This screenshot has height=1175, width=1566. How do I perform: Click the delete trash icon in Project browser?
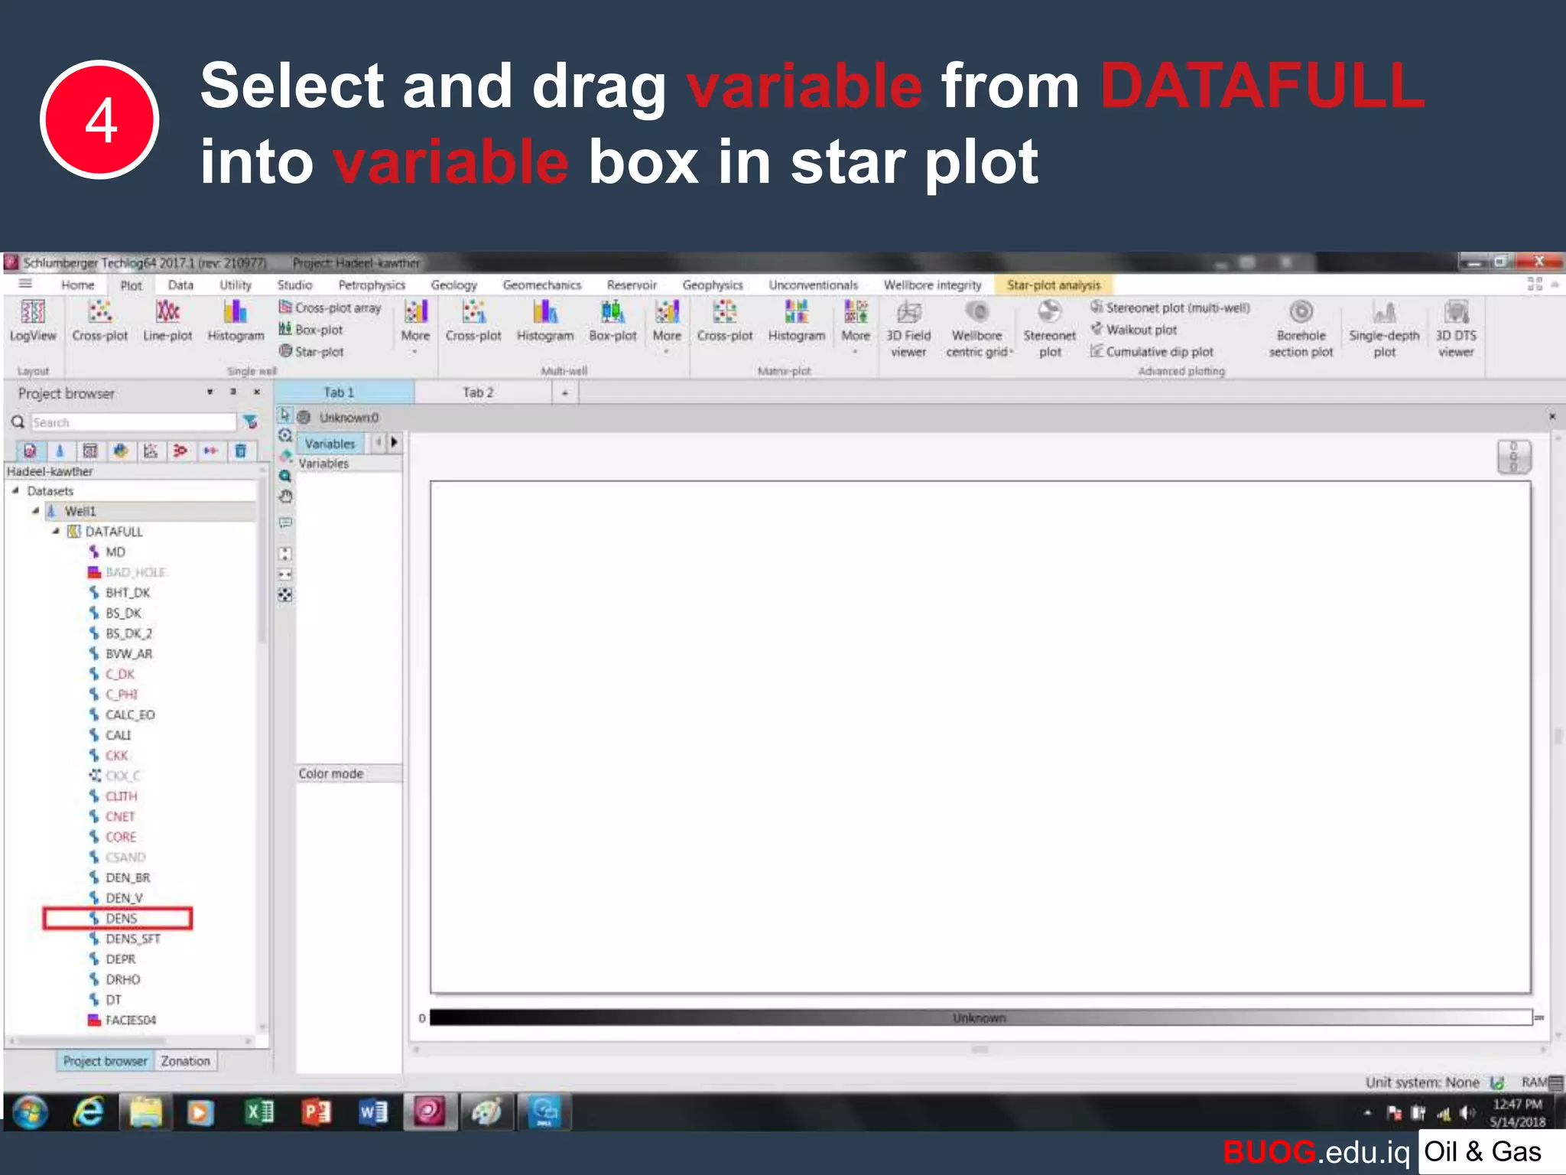241,451
